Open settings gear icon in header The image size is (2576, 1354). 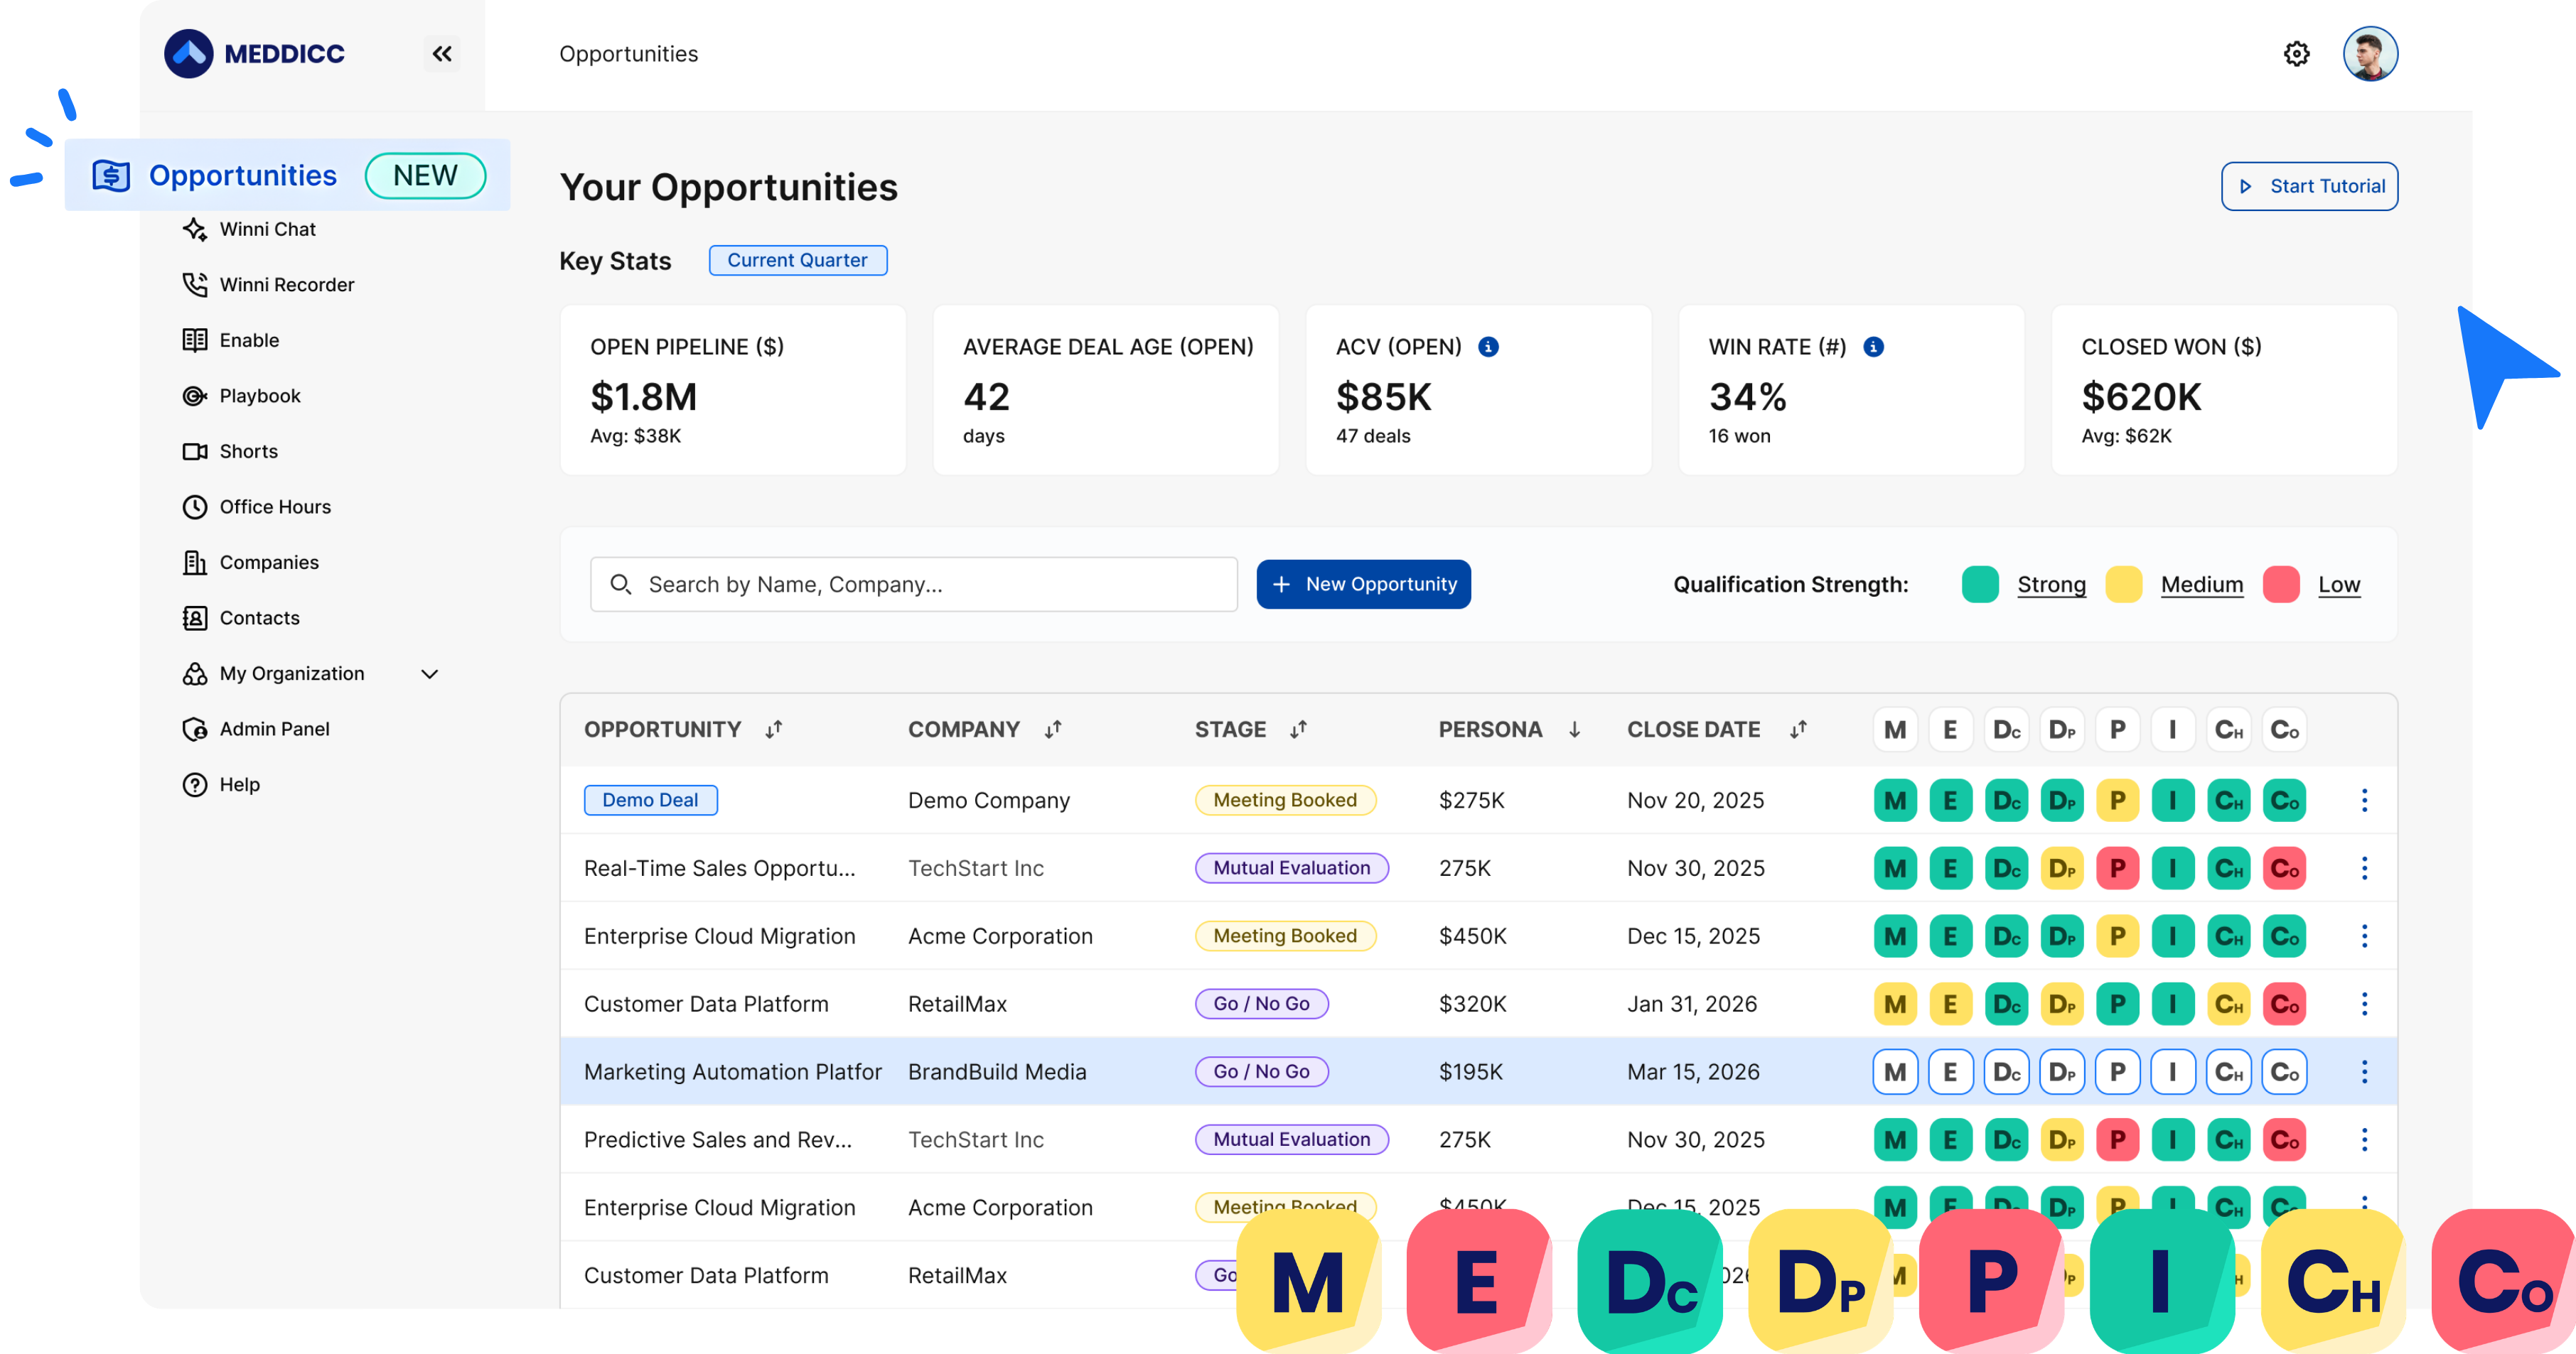(2296, 54)
